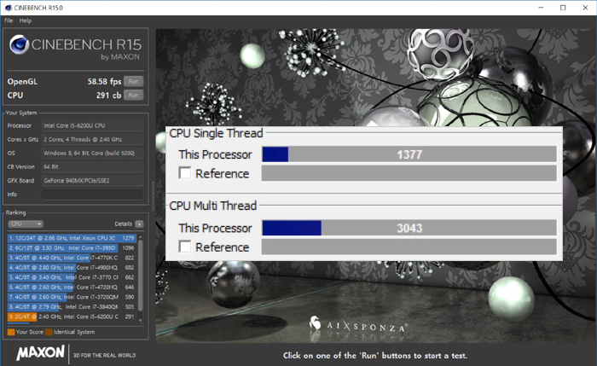597x366 pixels.
Task: Select the Core i7-4720HQ ranking entry
Action: [x=71, y=288]
